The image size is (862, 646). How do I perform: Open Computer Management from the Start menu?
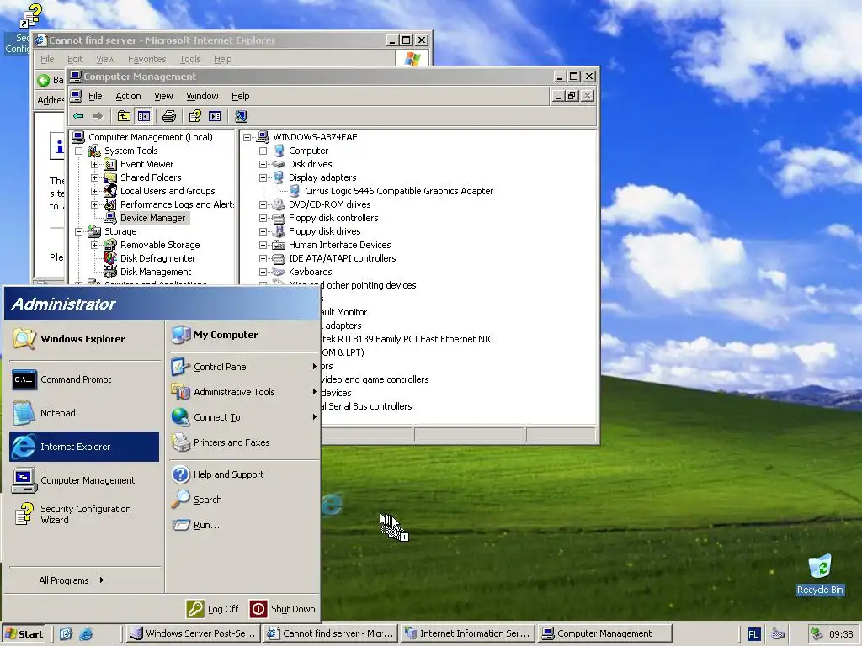coord(84,480)
